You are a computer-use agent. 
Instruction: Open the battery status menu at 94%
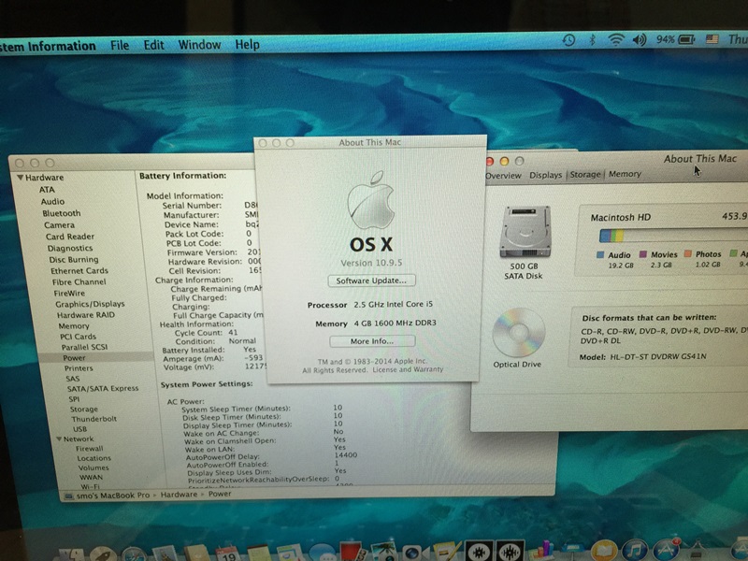point(675,39)
